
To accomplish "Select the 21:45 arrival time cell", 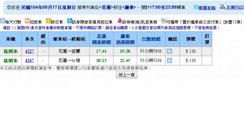I will point(125,60).
